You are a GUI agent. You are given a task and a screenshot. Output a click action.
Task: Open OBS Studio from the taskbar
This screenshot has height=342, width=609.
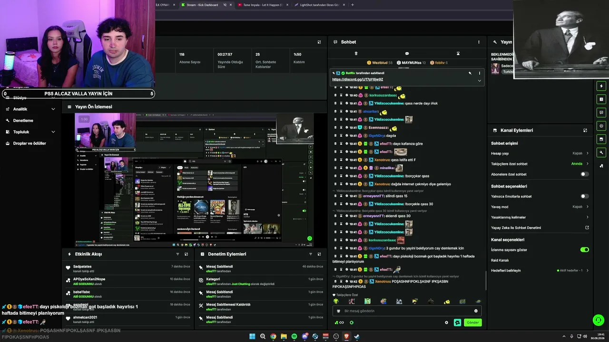(x=336, y=336)
